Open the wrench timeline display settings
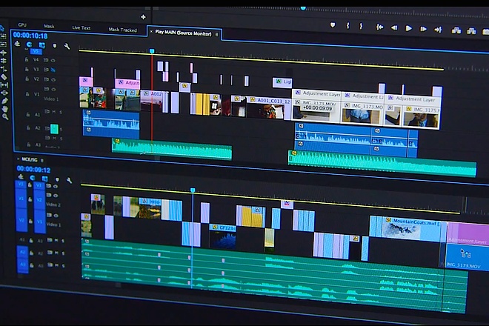The image size is (489, 326). click(67, 47)
